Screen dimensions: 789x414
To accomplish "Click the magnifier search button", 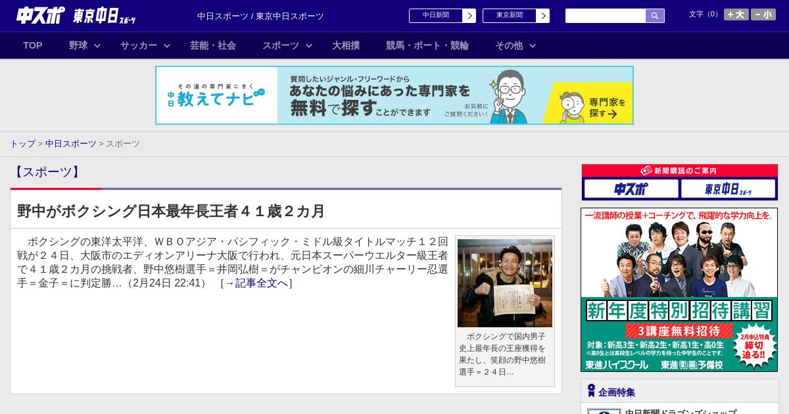I will [655, 16].
